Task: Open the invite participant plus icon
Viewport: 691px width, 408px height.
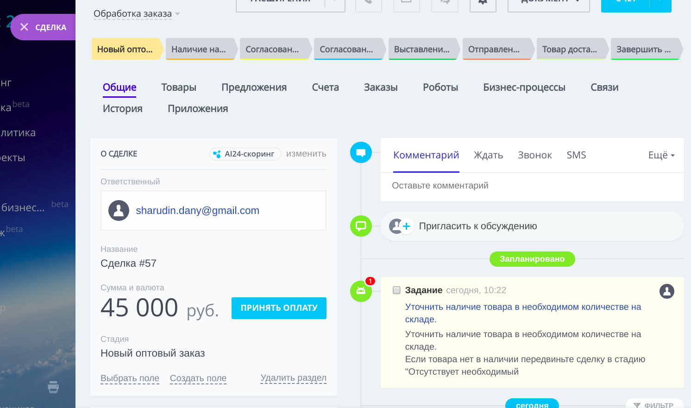Action: [x=406, y=226]
